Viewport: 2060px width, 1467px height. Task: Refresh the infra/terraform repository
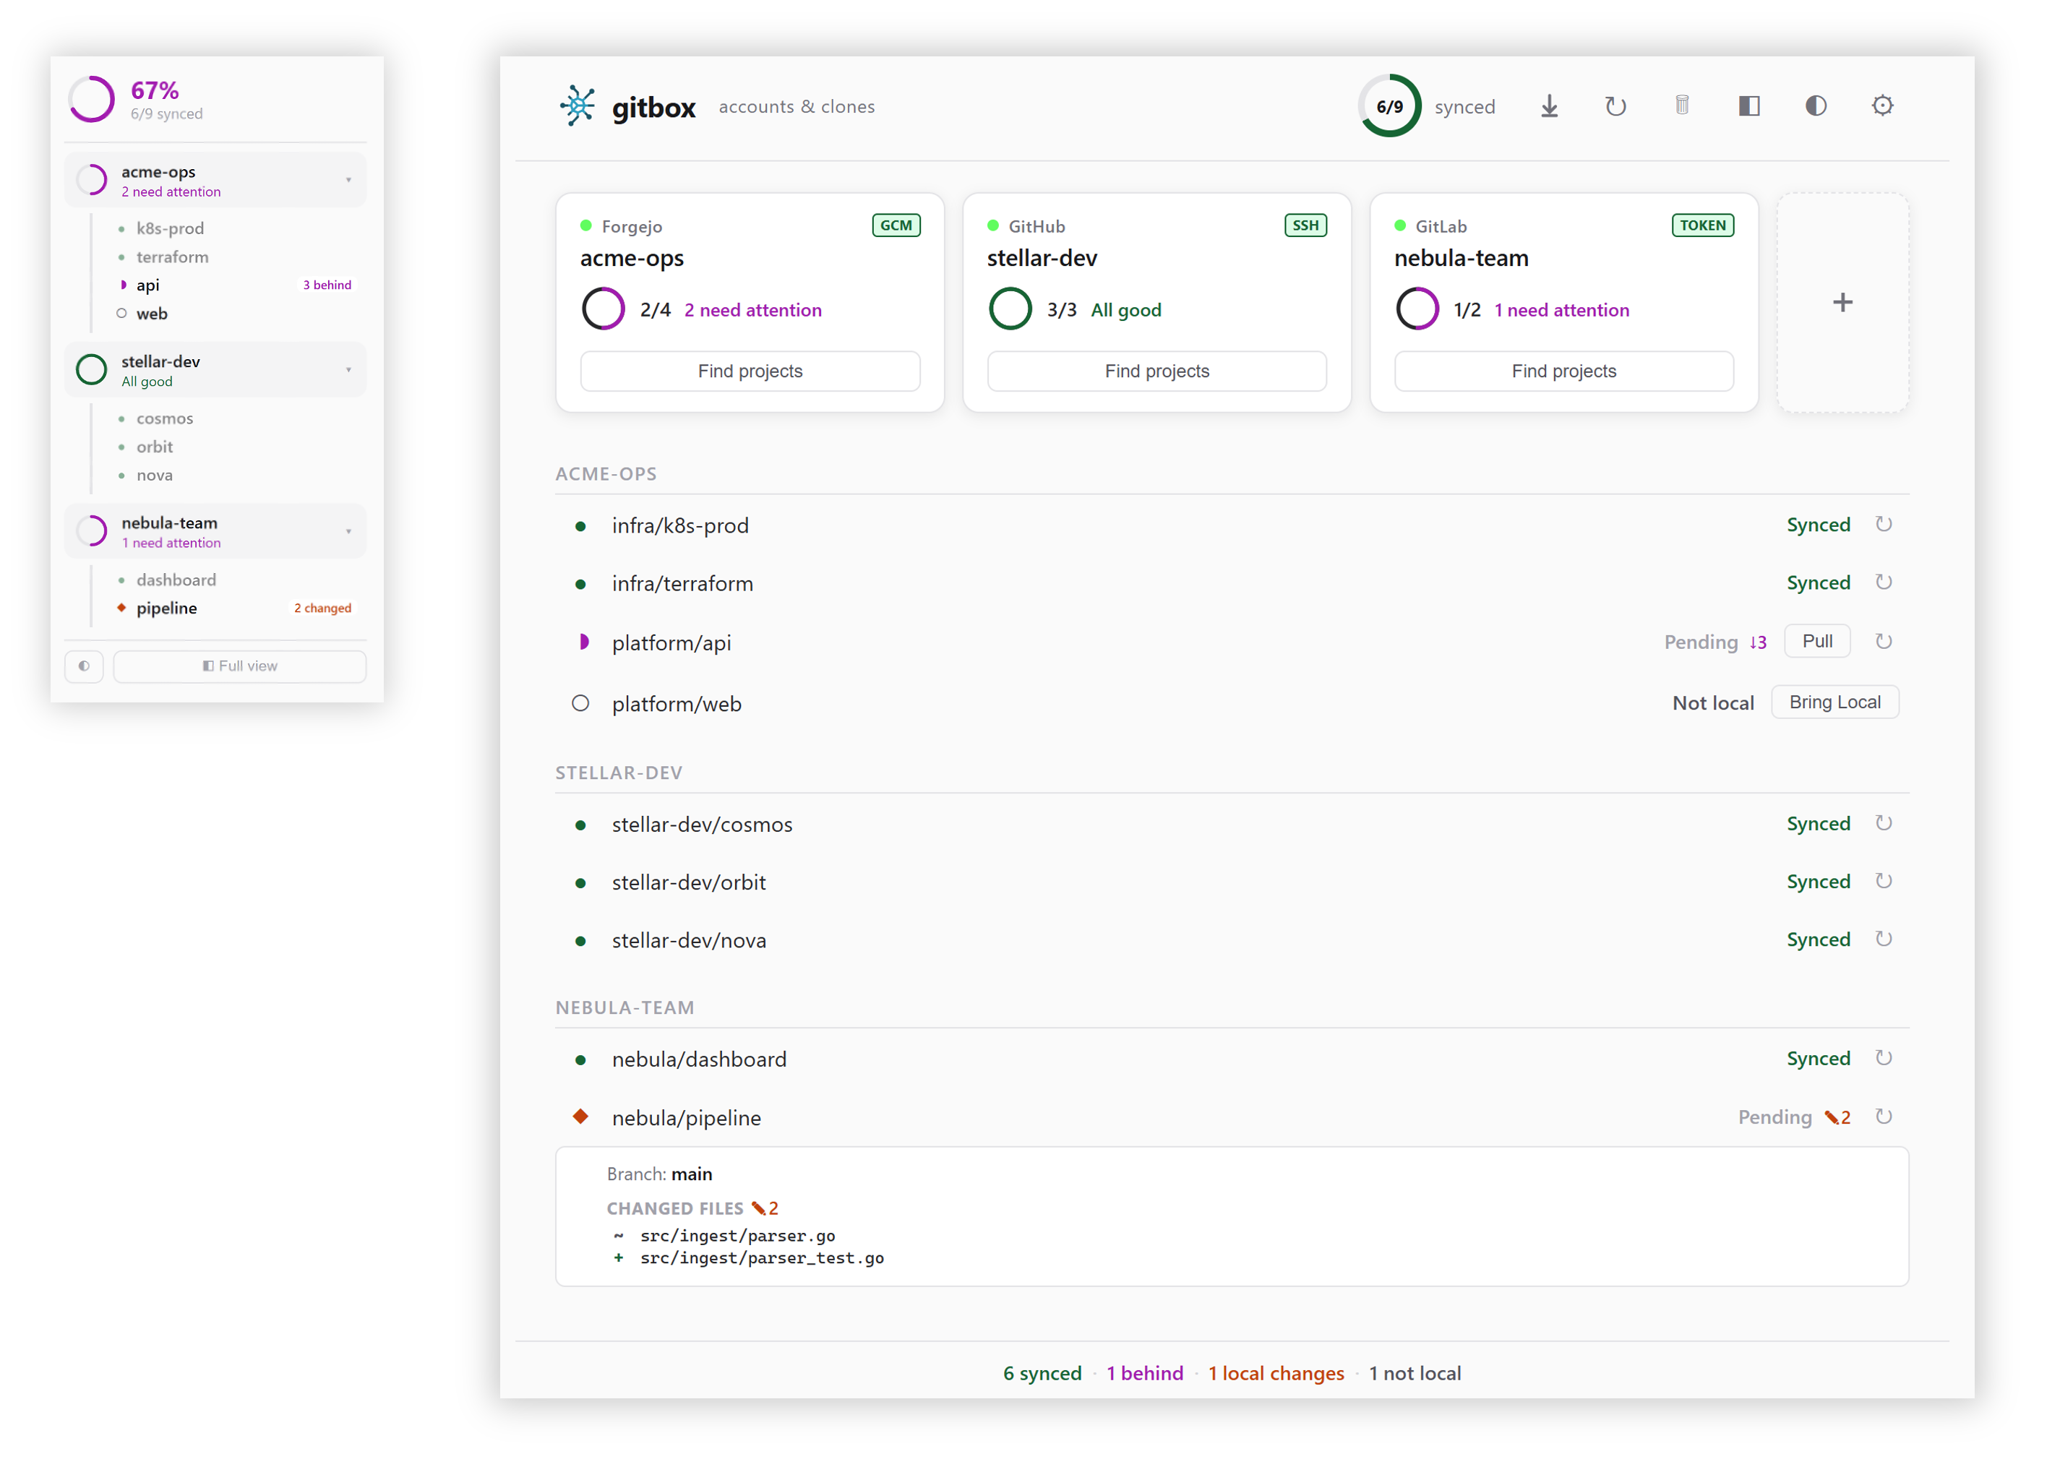[1883, 582]
